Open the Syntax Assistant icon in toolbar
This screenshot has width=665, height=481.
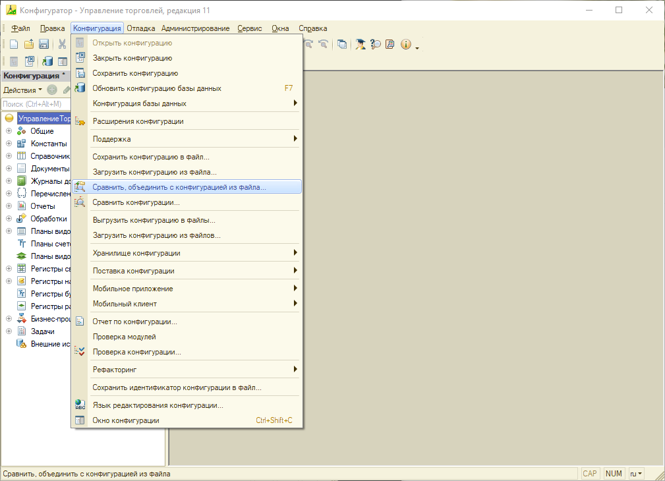(361, 44)
